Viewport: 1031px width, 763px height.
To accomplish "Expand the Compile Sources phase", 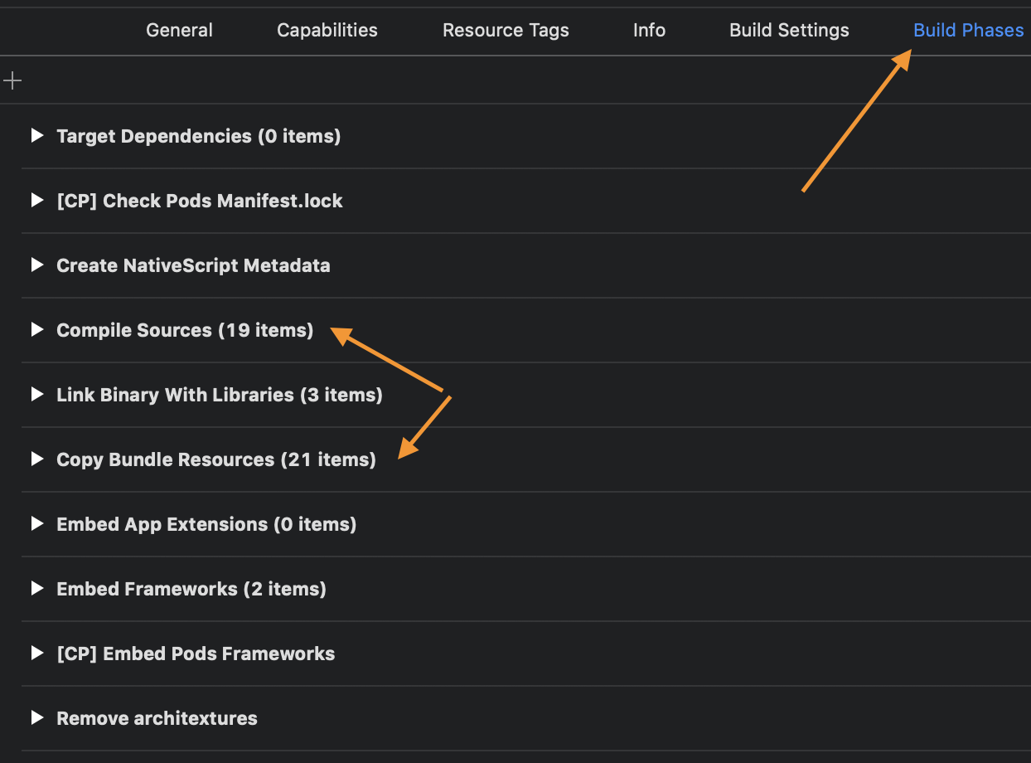I will pos(37,329).
